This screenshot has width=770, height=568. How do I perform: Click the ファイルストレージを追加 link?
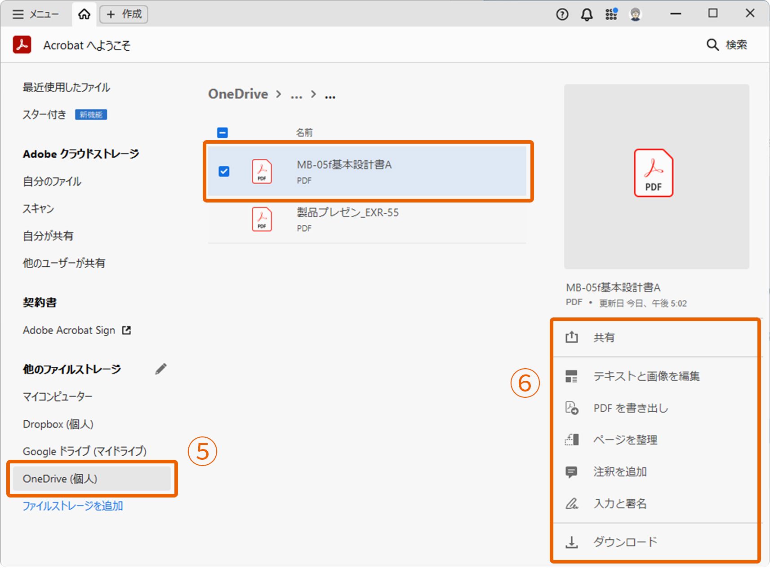click(73, 506)
